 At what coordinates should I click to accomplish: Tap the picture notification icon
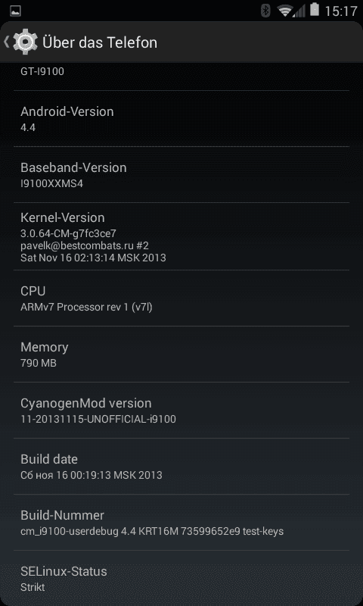pyautogui.click(x=15, y=11)
